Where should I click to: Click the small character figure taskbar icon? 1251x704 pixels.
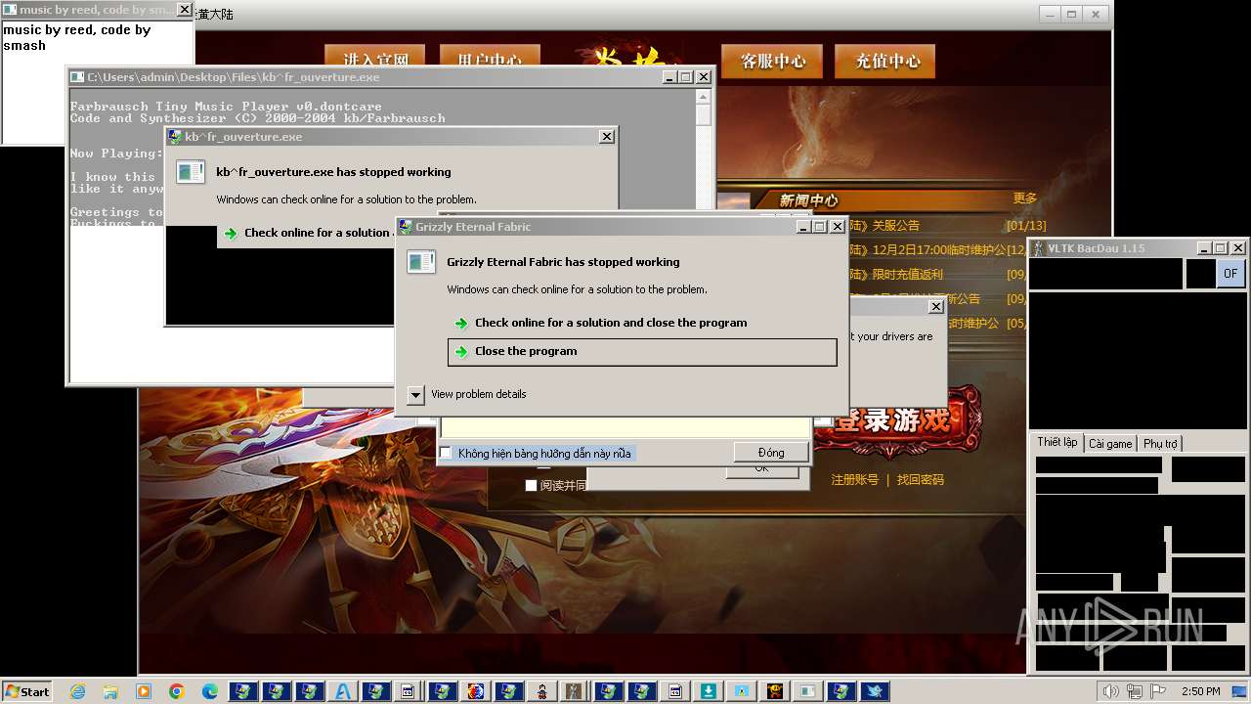[542, 691]
